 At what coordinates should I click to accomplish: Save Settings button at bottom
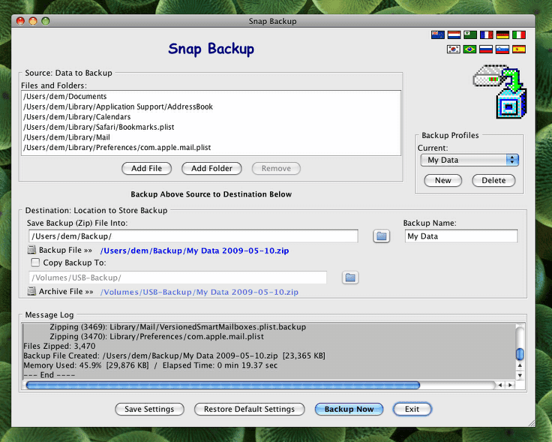[149, 409]
